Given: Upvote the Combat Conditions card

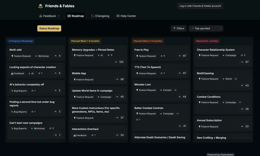Looking at the screenshot, I should click(245, 109).
